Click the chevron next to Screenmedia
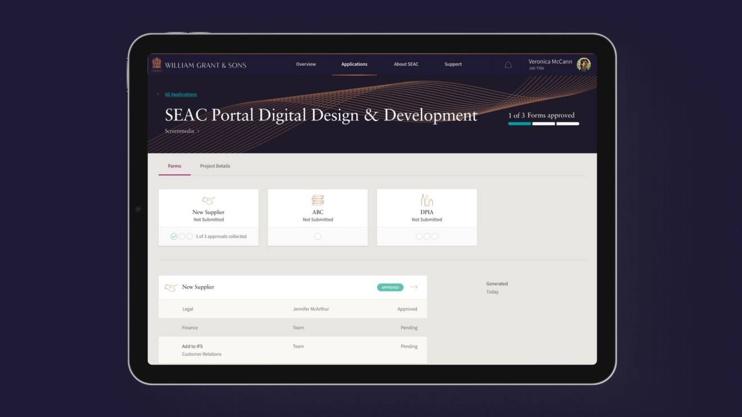The height and width of the screenshot is (417, 742). point(198,131)
